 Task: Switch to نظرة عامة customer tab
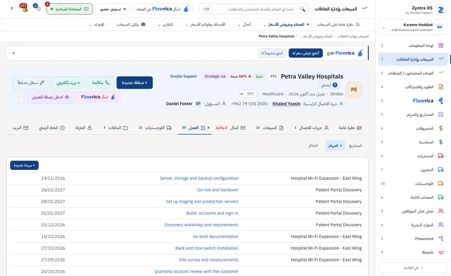tap(350, 128)
